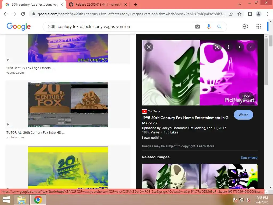Share this page icon in address bar

click(231, 14)
